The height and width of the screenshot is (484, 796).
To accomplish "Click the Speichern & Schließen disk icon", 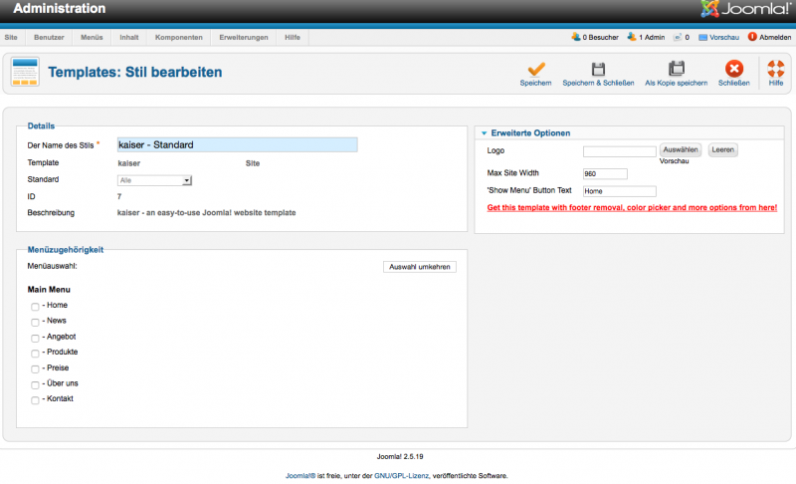I will click(x=598, y=69).
